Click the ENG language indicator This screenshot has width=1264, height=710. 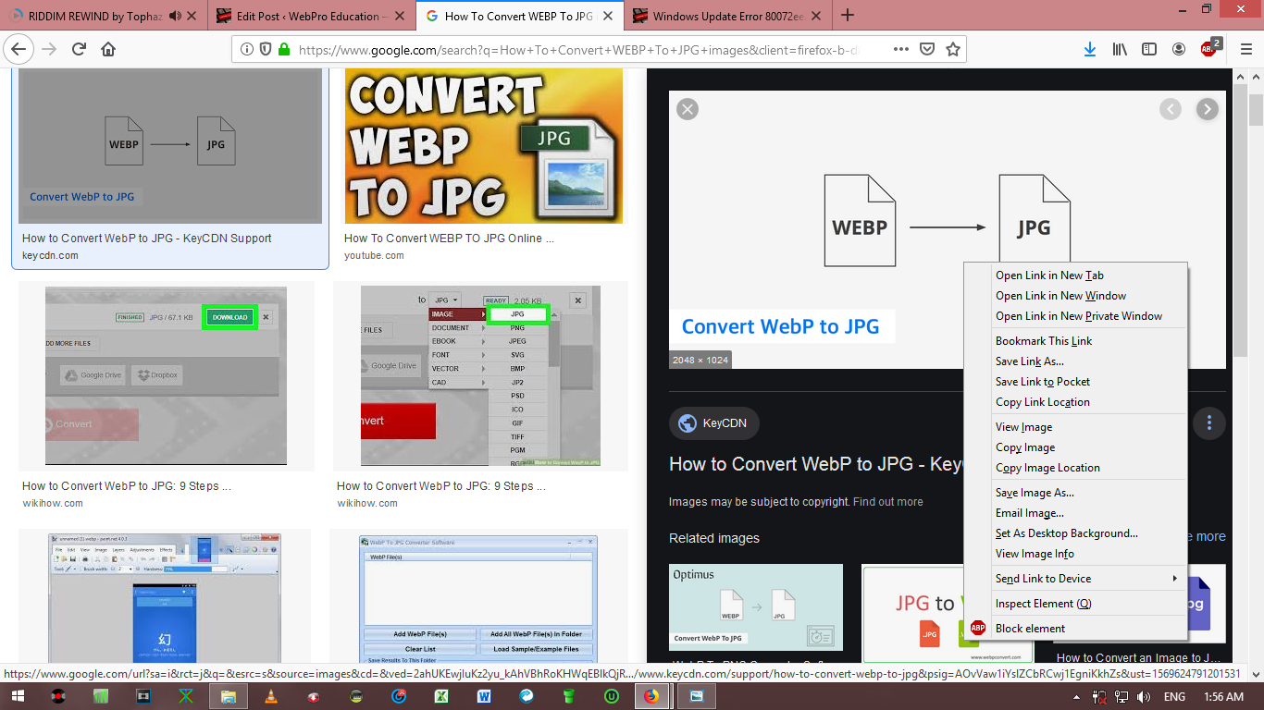1173,697
